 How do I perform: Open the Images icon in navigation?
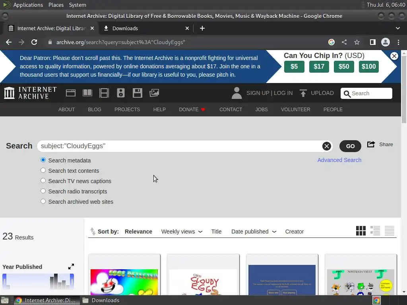[x=154, y=93]
